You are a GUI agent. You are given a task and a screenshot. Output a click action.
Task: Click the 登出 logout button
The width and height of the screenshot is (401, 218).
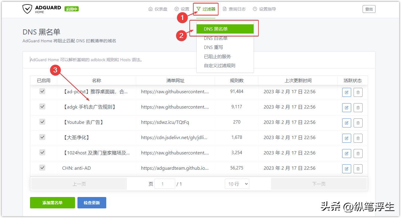tap(369, 9)
